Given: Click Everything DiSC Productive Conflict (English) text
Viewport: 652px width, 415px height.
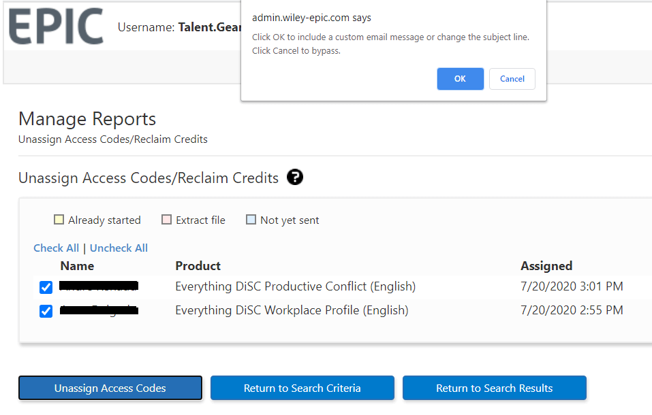Looking at the screenshot, I should 295,286.
